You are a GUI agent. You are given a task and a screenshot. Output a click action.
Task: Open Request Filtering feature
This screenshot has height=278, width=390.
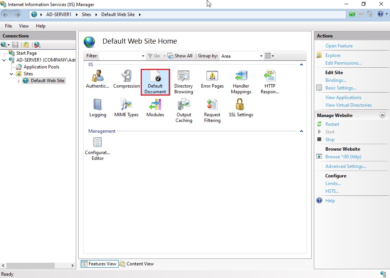[x=212, y=110]
